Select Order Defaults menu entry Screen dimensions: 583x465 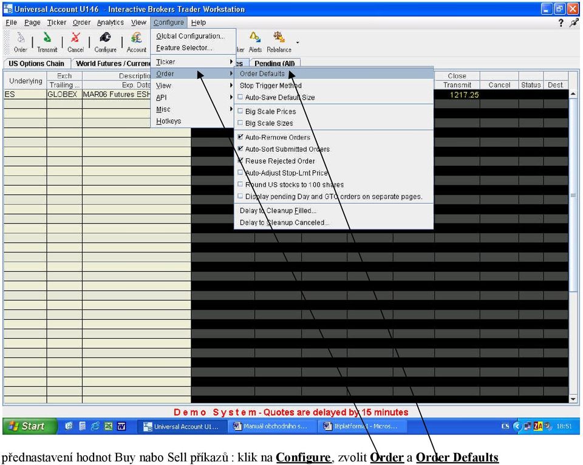coord(334,73)
